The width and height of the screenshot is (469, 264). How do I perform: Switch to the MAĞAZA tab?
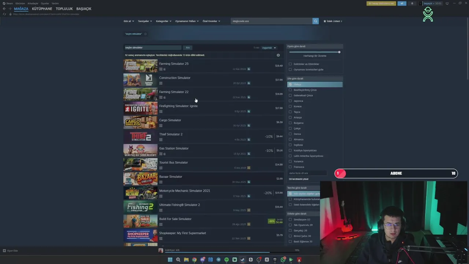[x=21, y=9]
